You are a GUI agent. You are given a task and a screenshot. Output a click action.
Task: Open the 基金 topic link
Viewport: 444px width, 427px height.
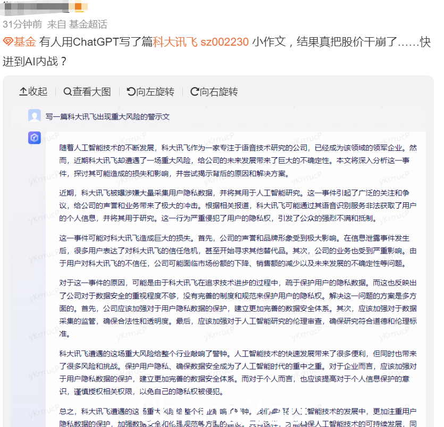[x=20, y=42]
